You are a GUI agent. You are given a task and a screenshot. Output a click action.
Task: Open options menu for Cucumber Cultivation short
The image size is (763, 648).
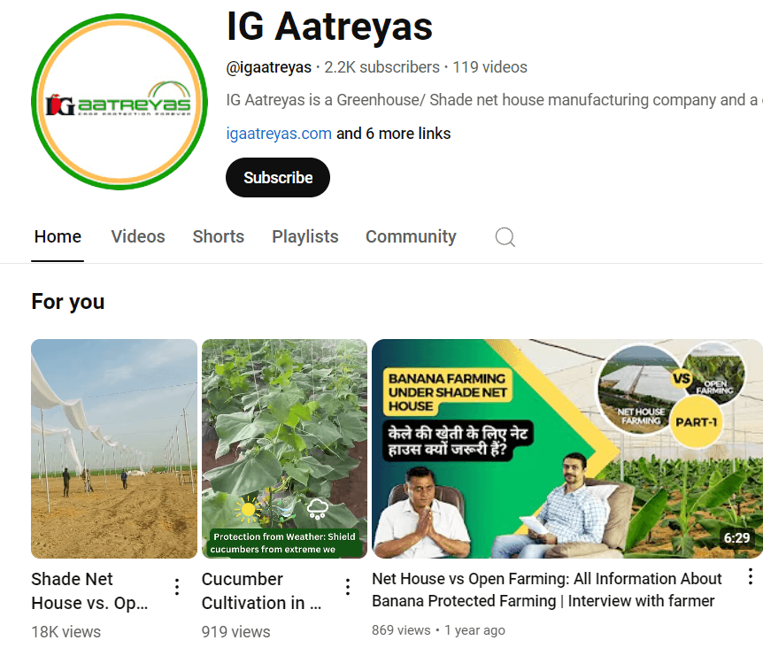click(348, 587)
